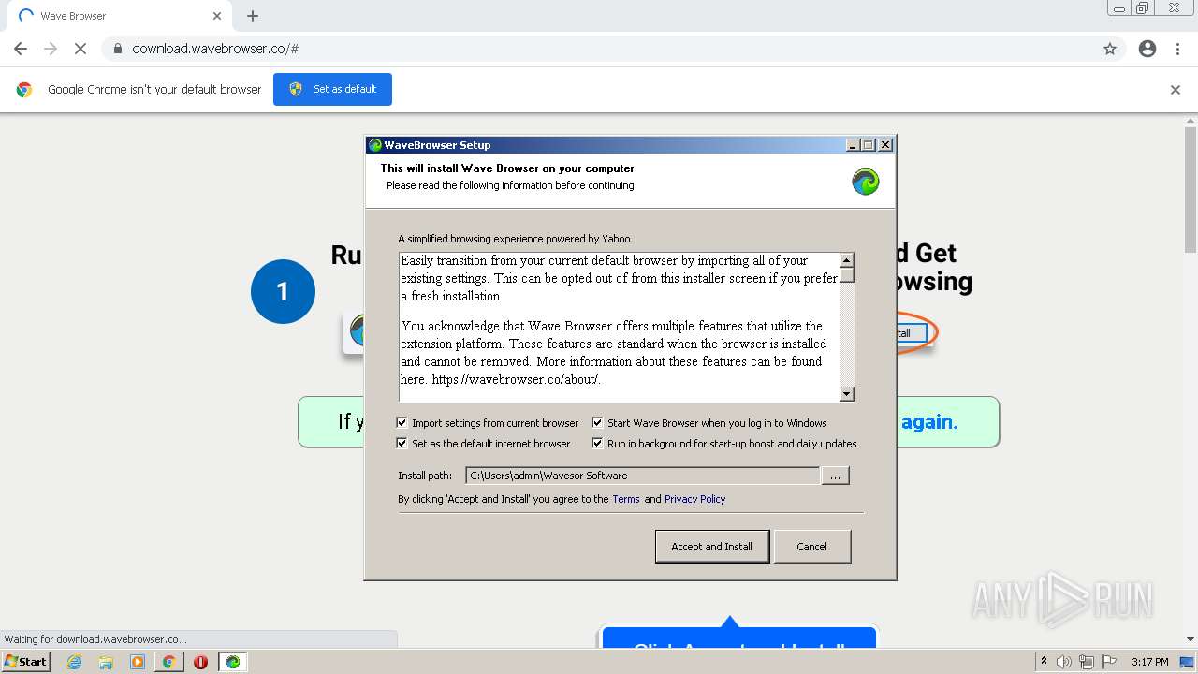
Task: Select the Wave Browser tab
Action: 117,16
